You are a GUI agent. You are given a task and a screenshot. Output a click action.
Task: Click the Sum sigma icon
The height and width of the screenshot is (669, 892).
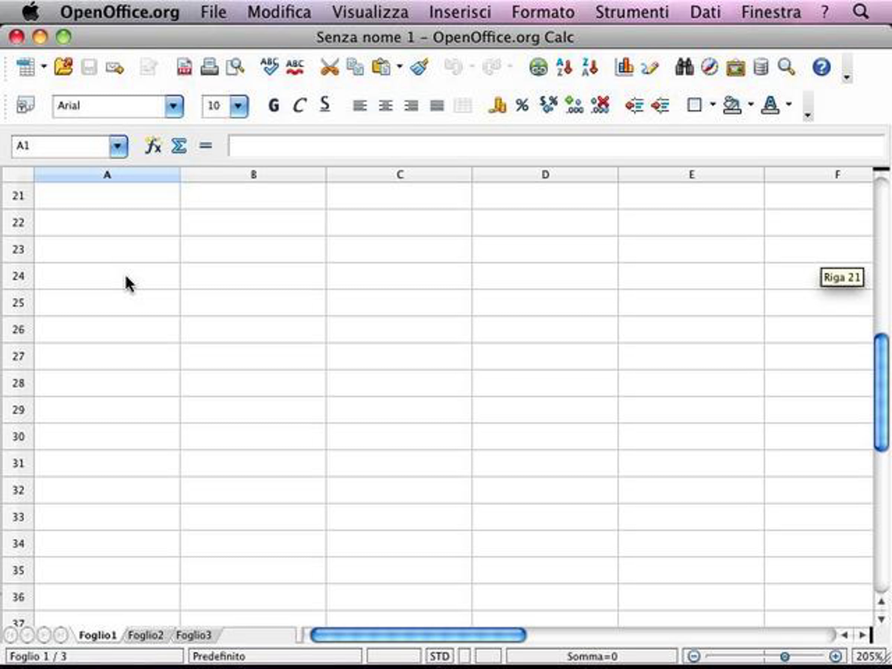click(179, 146)
